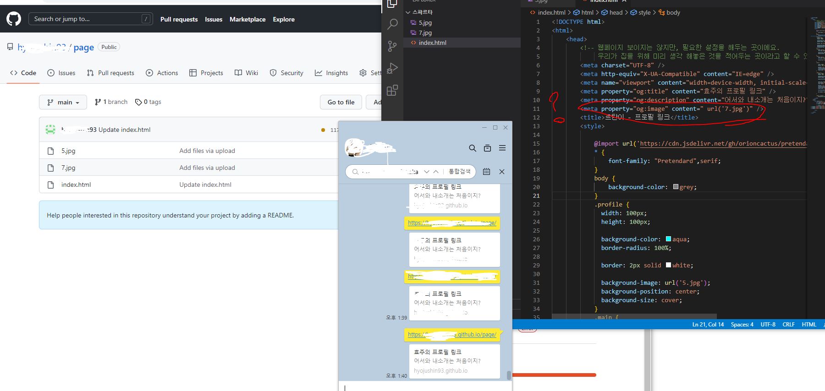825x391 pixels.
Task: Click Issues in GitHub top navigation
Action: (214, 19)
